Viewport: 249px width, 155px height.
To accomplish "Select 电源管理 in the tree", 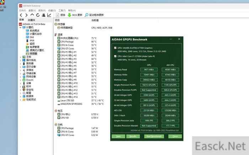I will click(x=35, y=47).
